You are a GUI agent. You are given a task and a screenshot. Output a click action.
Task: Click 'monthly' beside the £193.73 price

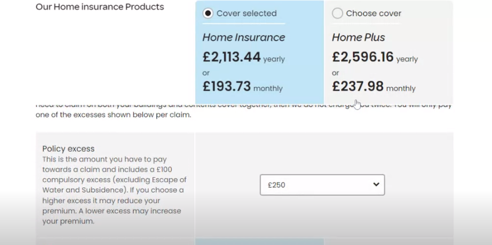point(268,89)
